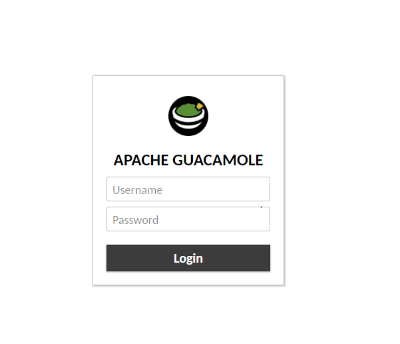Click right end of Password field
The image size is (400, 344).
coord(264,219)
